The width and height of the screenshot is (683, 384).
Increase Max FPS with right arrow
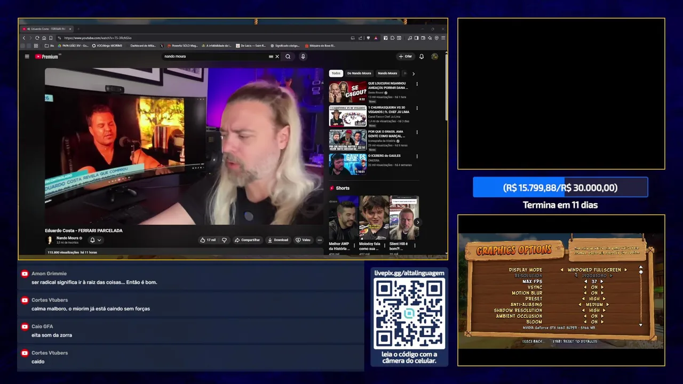click(x=602, y=282)
